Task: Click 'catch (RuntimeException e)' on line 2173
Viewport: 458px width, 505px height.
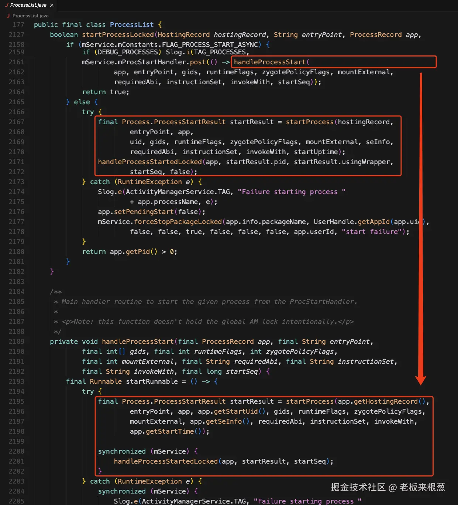Action: coord(142,182)
